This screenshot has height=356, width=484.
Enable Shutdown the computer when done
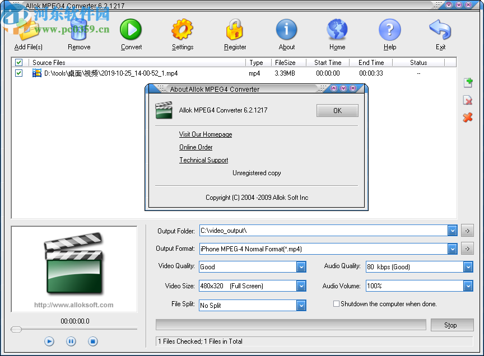tap(336, 304)
